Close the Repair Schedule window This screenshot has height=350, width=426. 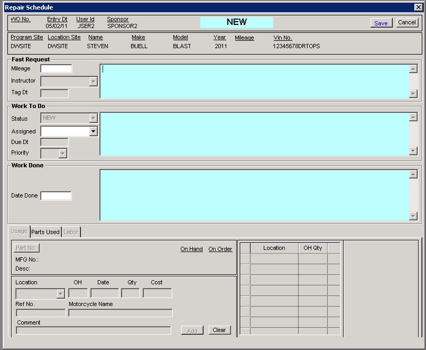pos(418,7)
